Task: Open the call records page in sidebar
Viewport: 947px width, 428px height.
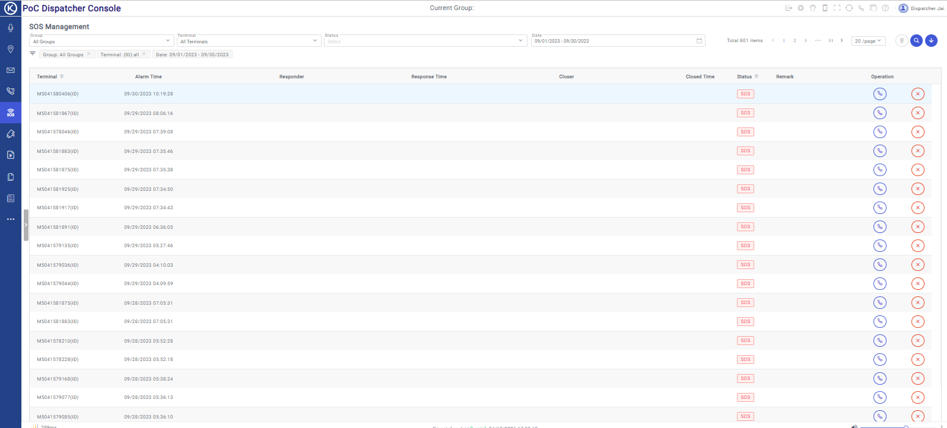Action: pyautogui.click(x=11, y=91)
